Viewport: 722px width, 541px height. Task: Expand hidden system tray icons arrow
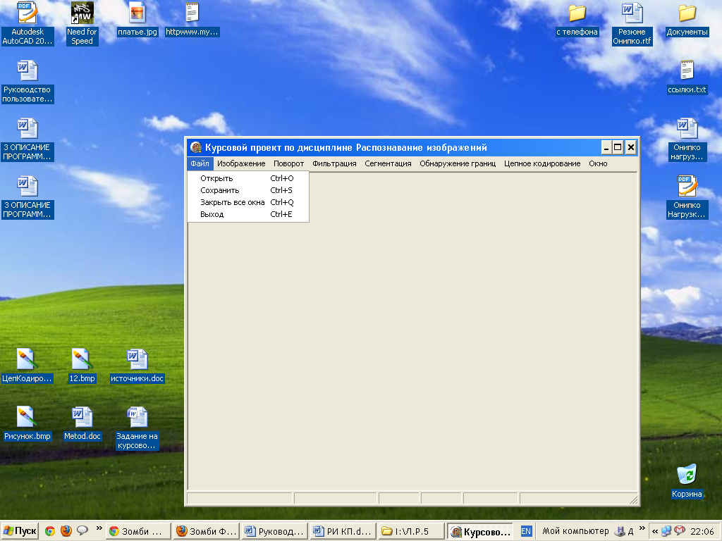(655, 531)
